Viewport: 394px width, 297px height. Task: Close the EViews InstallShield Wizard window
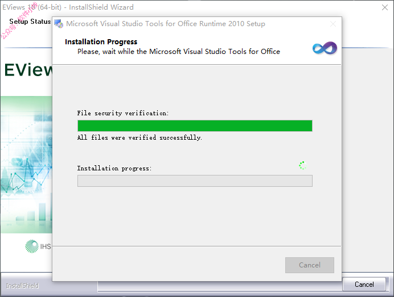pos(385,7)
